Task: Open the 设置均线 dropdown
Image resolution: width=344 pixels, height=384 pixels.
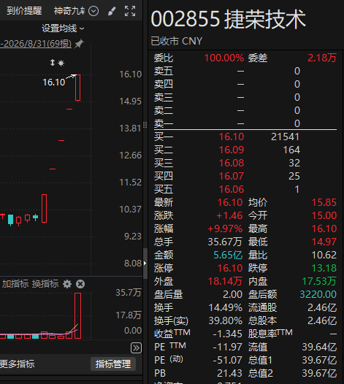Action: tap(63, 28)
